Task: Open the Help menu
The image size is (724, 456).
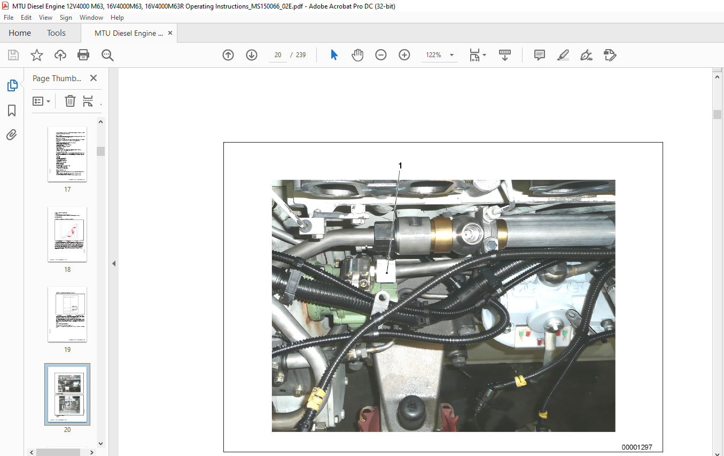Action: point(117,18)
